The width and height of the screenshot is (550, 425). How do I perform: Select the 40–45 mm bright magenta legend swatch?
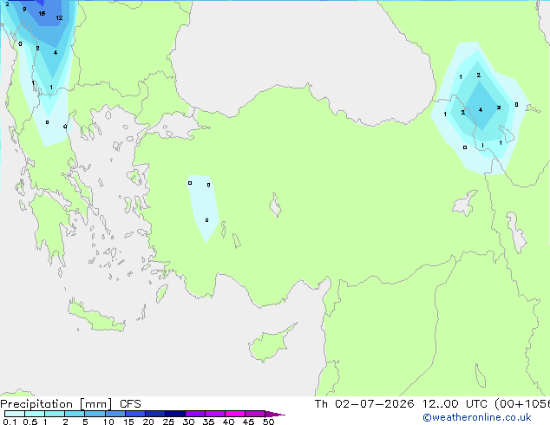pos(235,414)
